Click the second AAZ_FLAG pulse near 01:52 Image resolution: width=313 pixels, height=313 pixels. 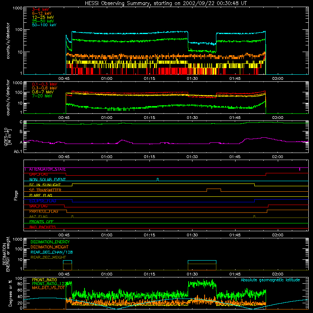pyautogui.click(x=254, y=216)
